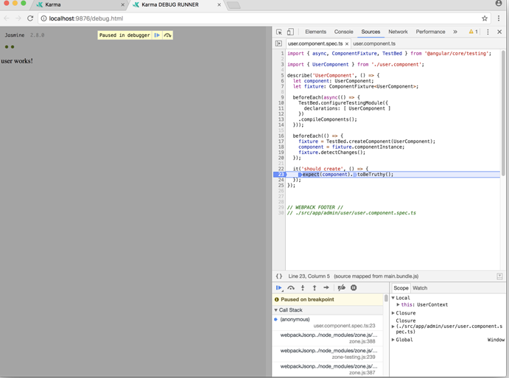Click the toBeTruthy() call on line 23
The height and width of the screenshot is (378, 509).
pos(375,175)
